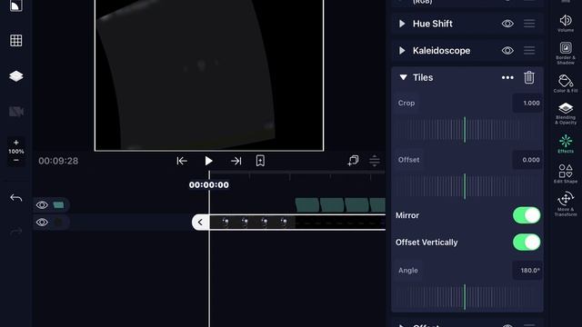Tap the clip left-arrow handle
The image size is (582, 327).
click(200, 222)
